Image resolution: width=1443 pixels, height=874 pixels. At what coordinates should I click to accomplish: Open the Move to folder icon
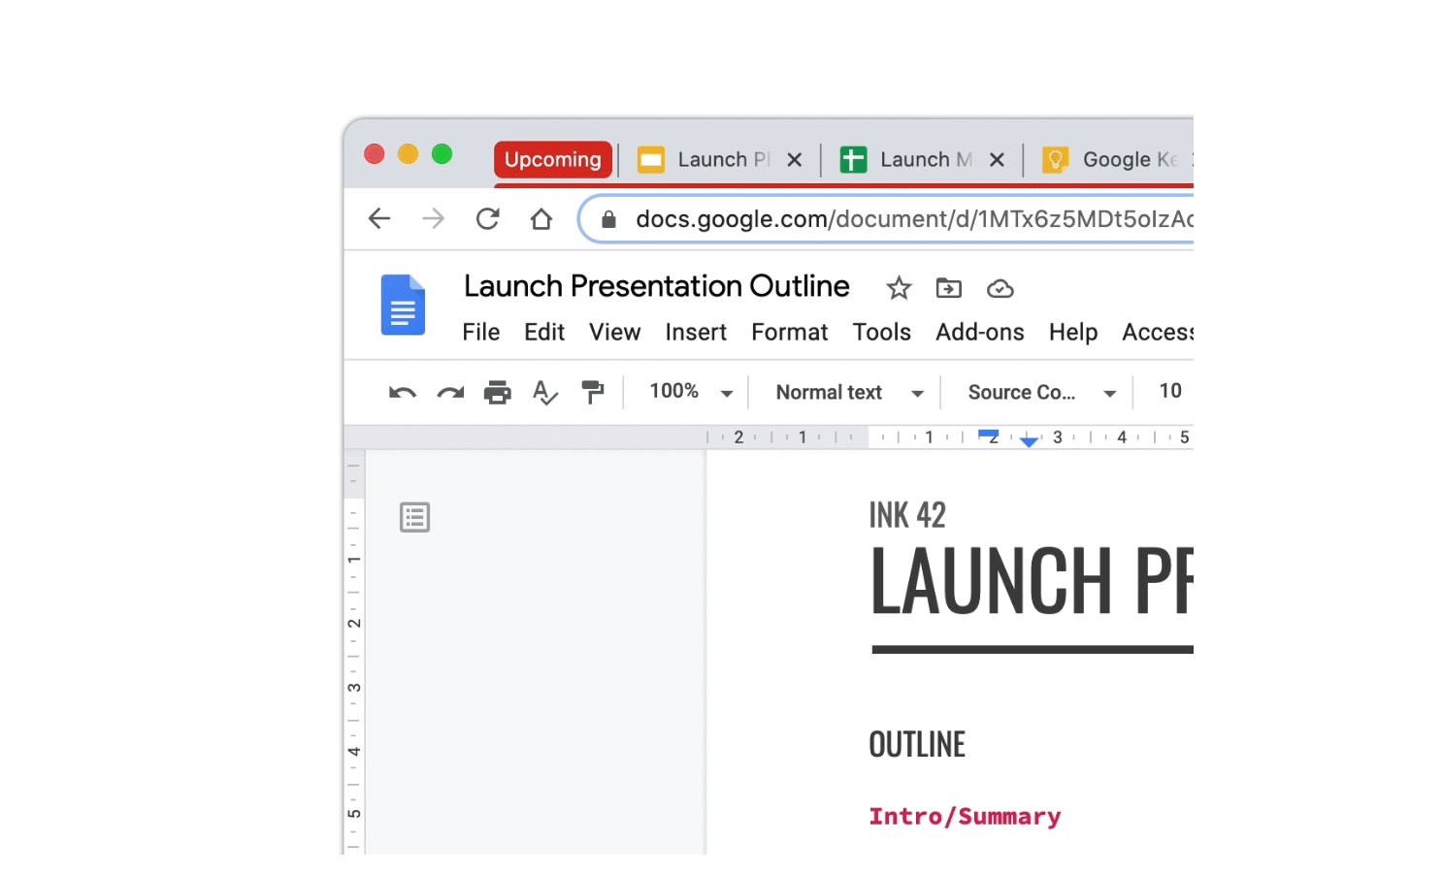(x=948, y=288)
